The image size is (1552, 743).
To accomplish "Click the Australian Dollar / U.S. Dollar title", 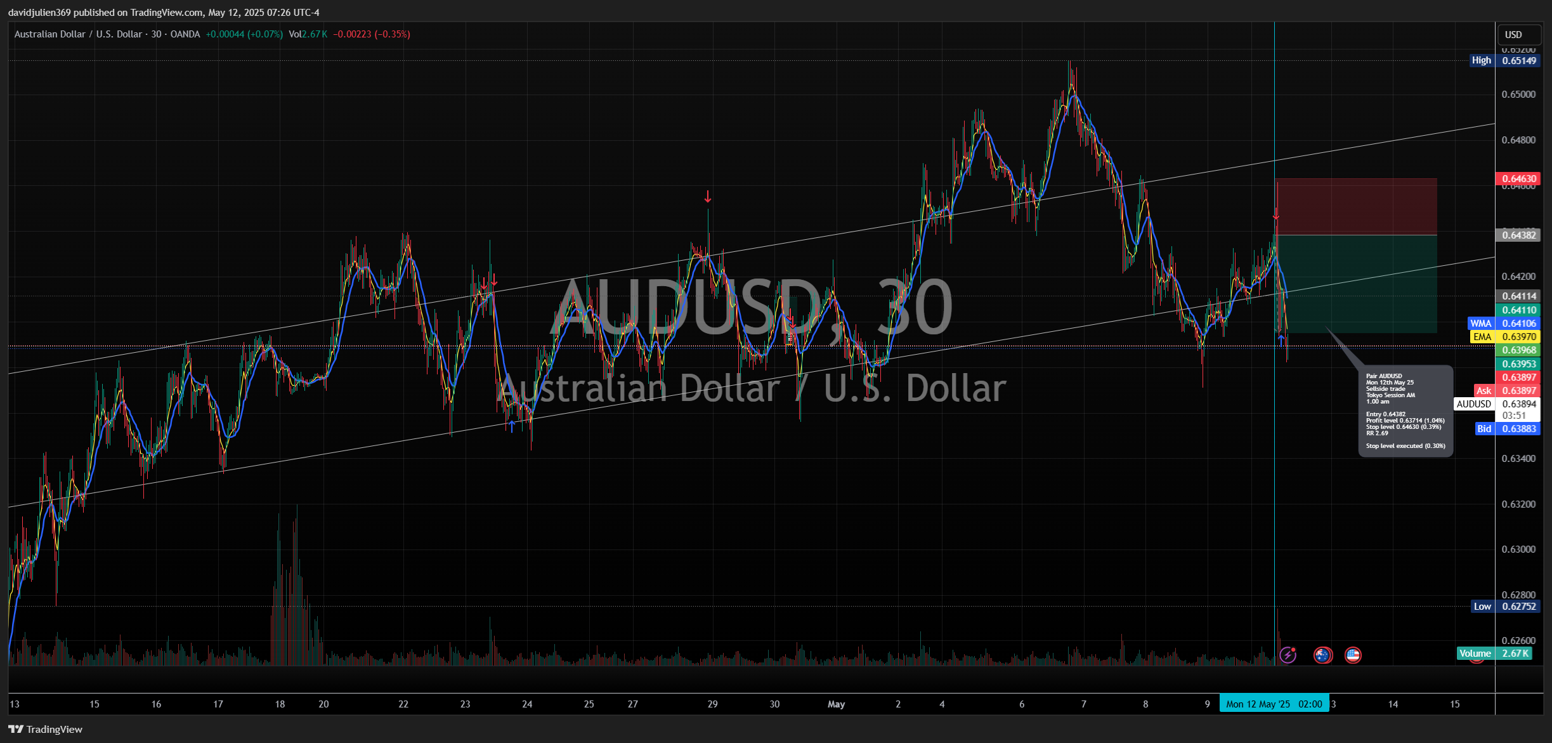I will pyautogui.click(x=78, y=34).
